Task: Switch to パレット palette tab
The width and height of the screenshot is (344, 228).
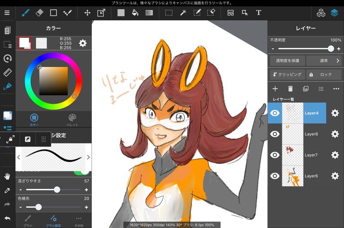Action: 72,120
